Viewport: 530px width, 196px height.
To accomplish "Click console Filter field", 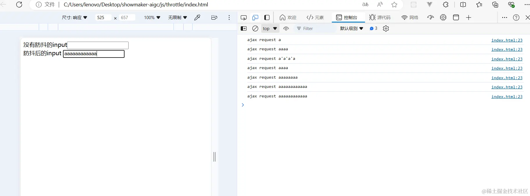I will coord(315,28).
